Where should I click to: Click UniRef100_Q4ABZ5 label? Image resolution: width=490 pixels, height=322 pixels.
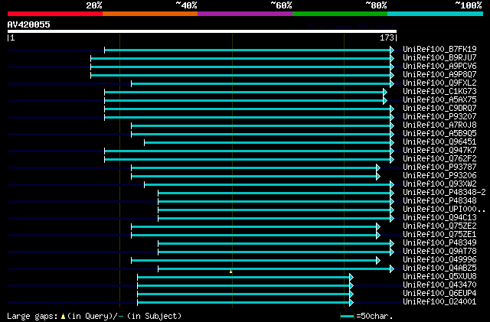(x=439, y=268)
